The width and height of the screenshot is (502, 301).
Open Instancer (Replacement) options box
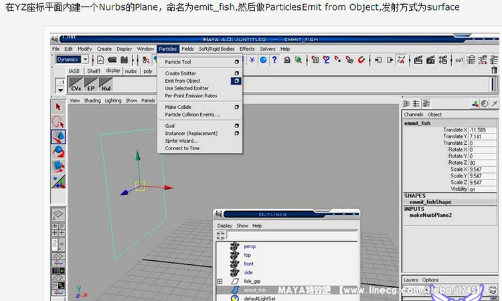(x=236, y=133)
